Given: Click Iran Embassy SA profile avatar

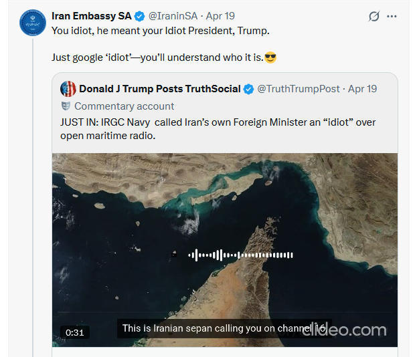Looking at the screenshot, I should (33, 23).
